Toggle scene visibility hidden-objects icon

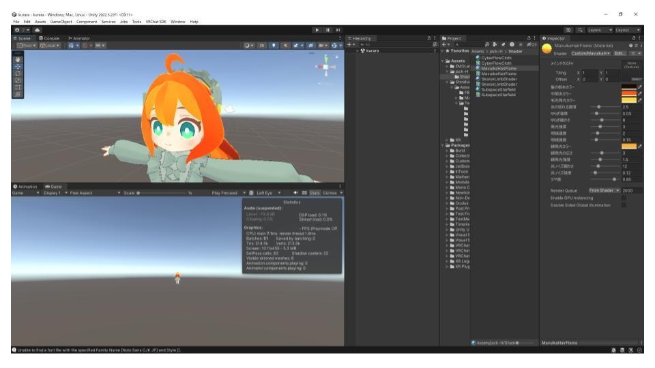[x=311, y=46]
